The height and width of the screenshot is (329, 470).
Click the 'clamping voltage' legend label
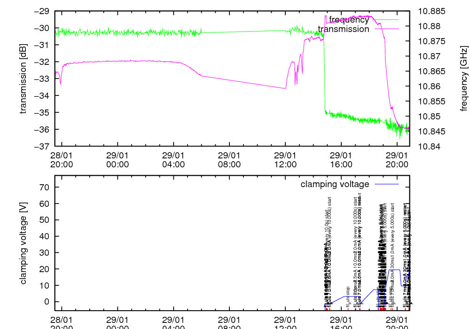pos(335,184)
